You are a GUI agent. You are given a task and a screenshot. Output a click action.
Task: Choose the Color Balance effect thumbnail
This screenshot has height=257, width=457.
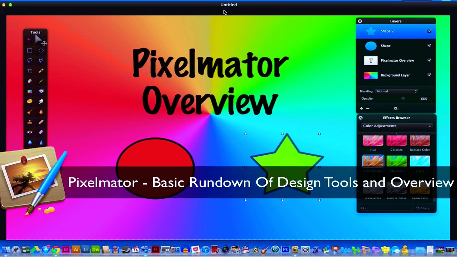click(373, 161)
